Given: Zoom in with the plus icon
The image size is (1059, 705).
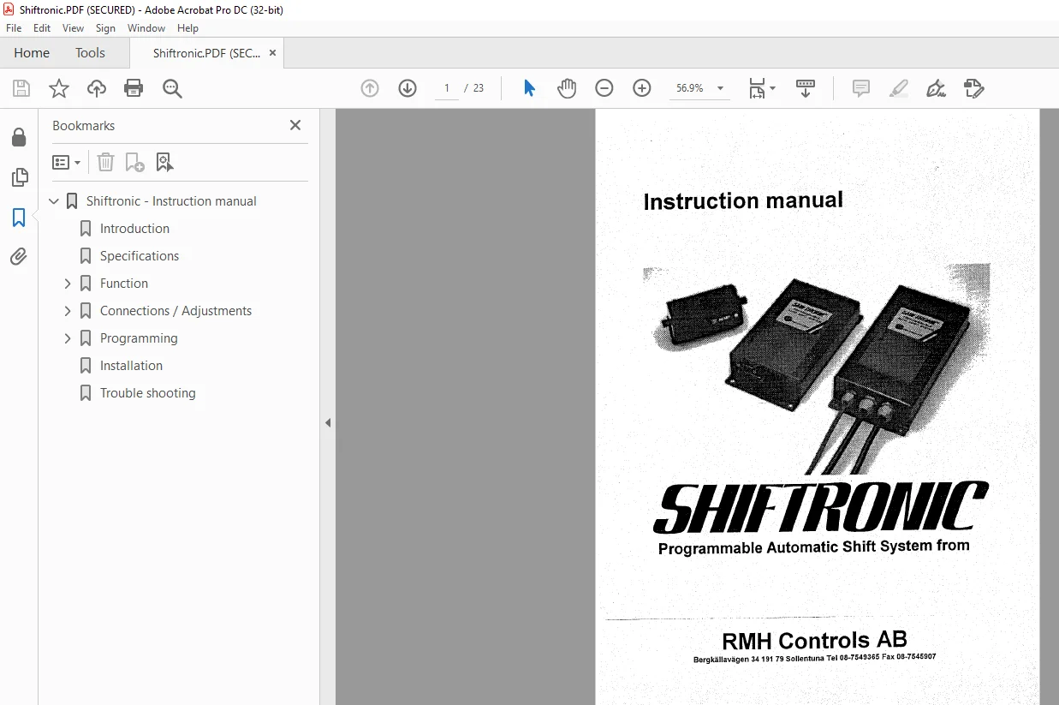Looking at the screenshot, I should [x=642, y=88].
